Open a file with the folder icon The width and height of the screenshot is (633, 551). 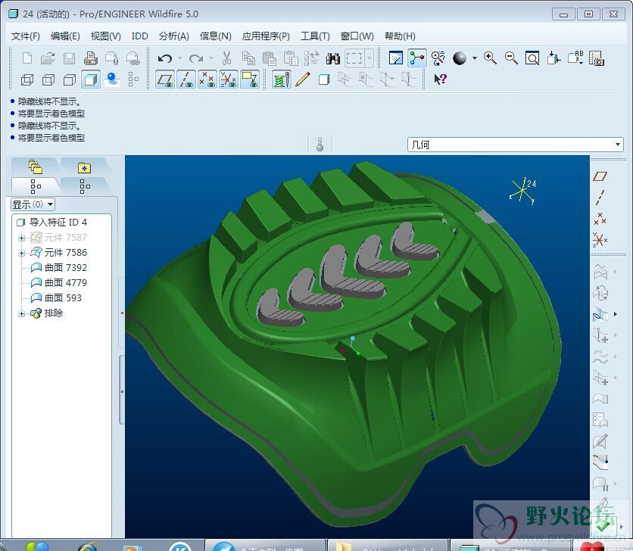[x=48, y=58]
